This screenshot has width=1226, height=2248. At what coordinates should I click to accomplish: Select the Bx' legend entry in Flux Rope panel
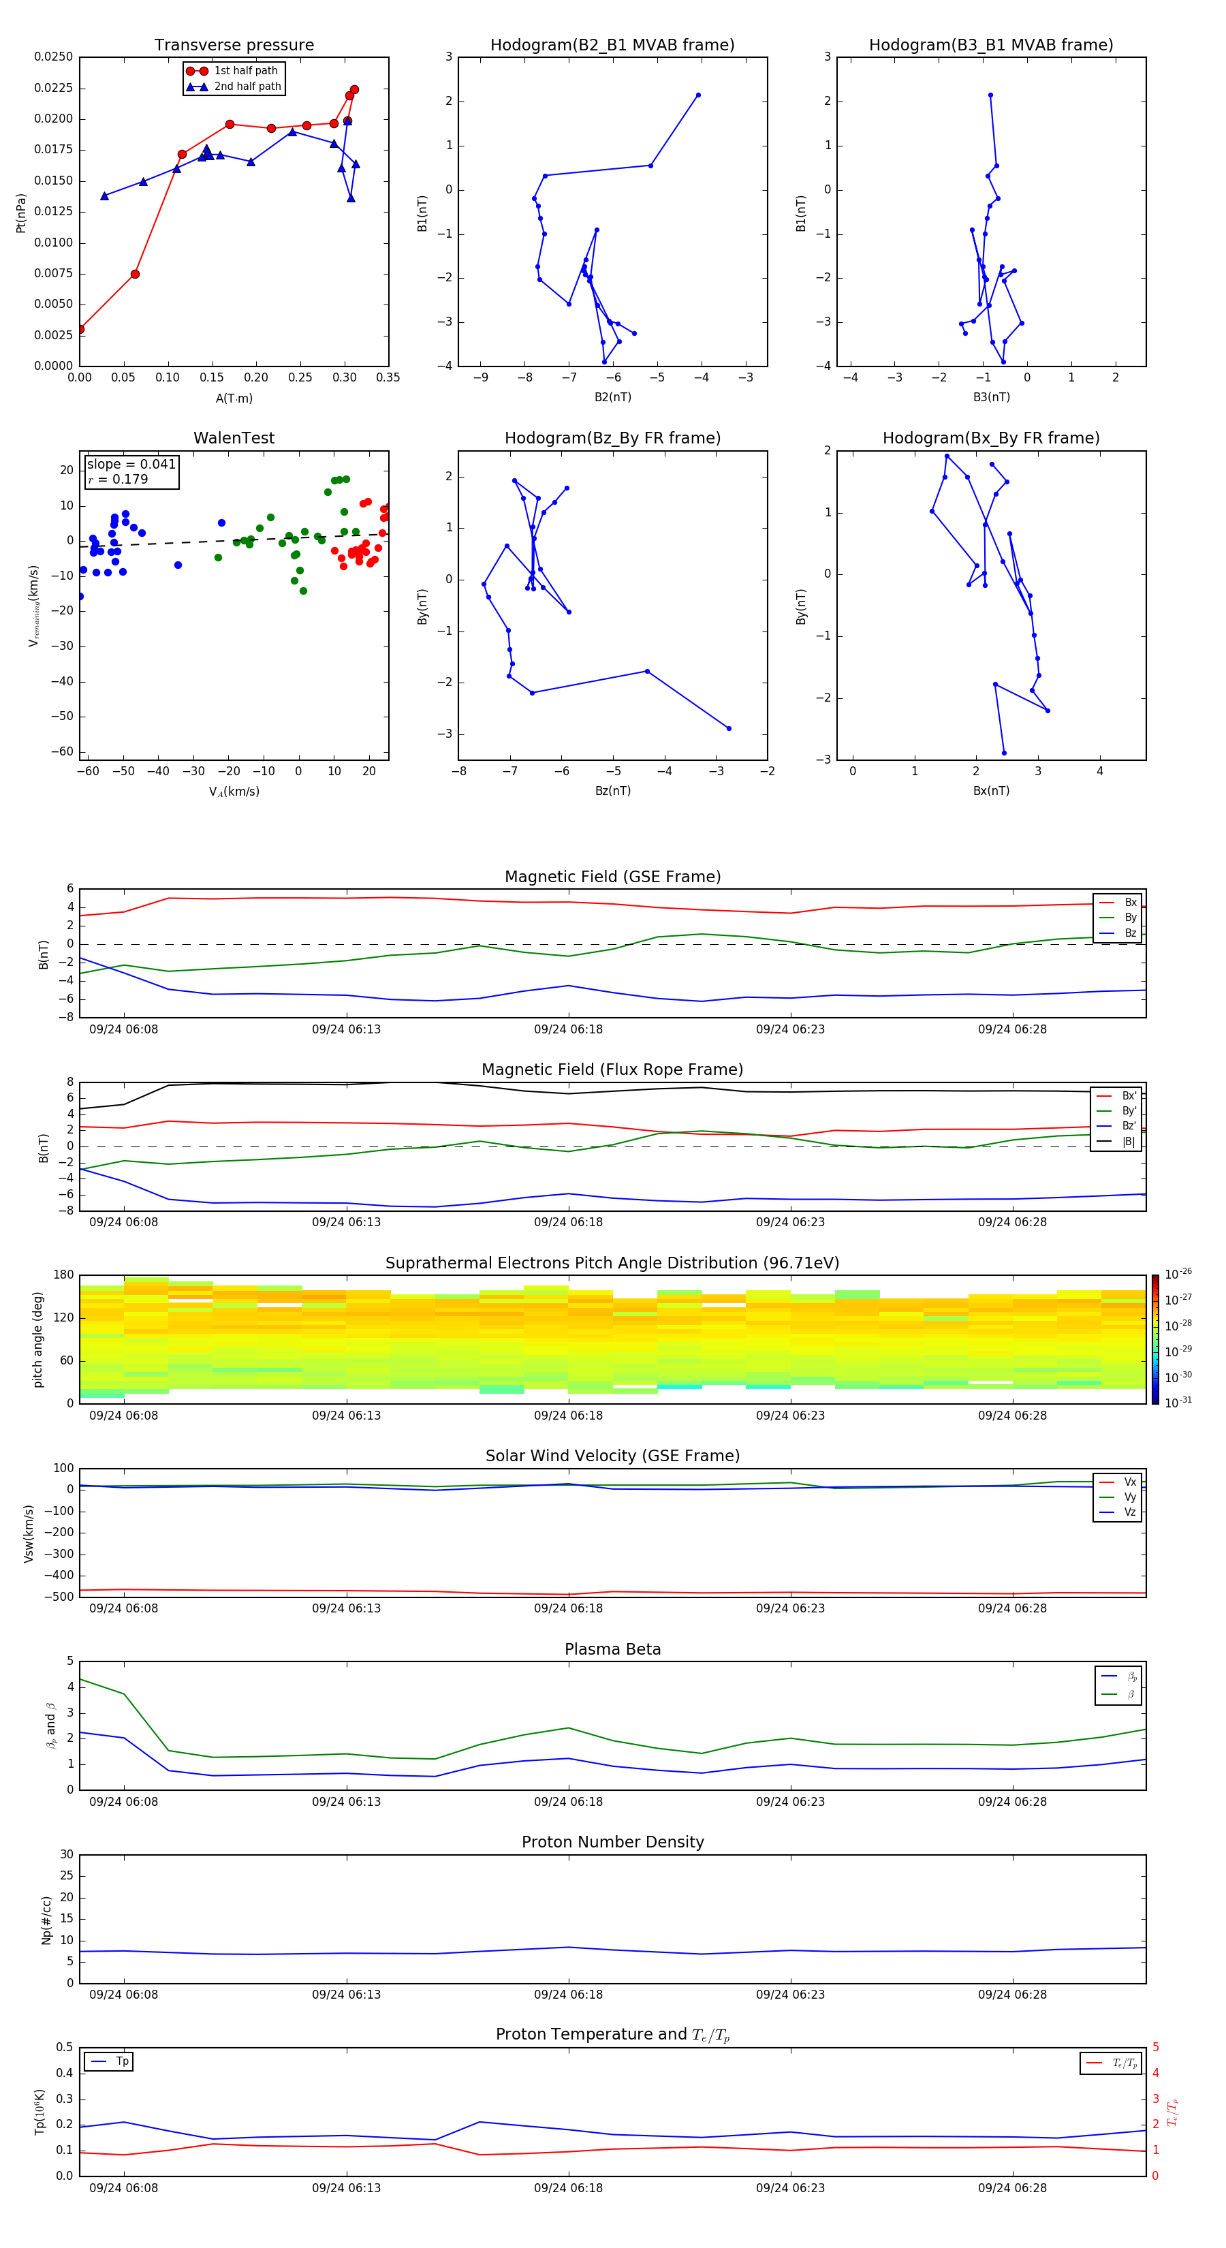click(x=1116, y=1096)
